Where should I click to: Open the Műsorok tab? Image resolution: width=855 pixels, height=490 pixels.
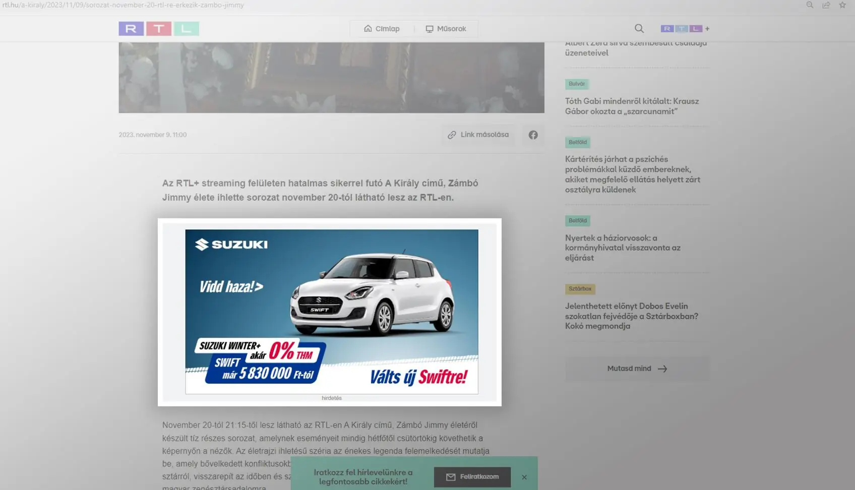[x=446, y=29]
